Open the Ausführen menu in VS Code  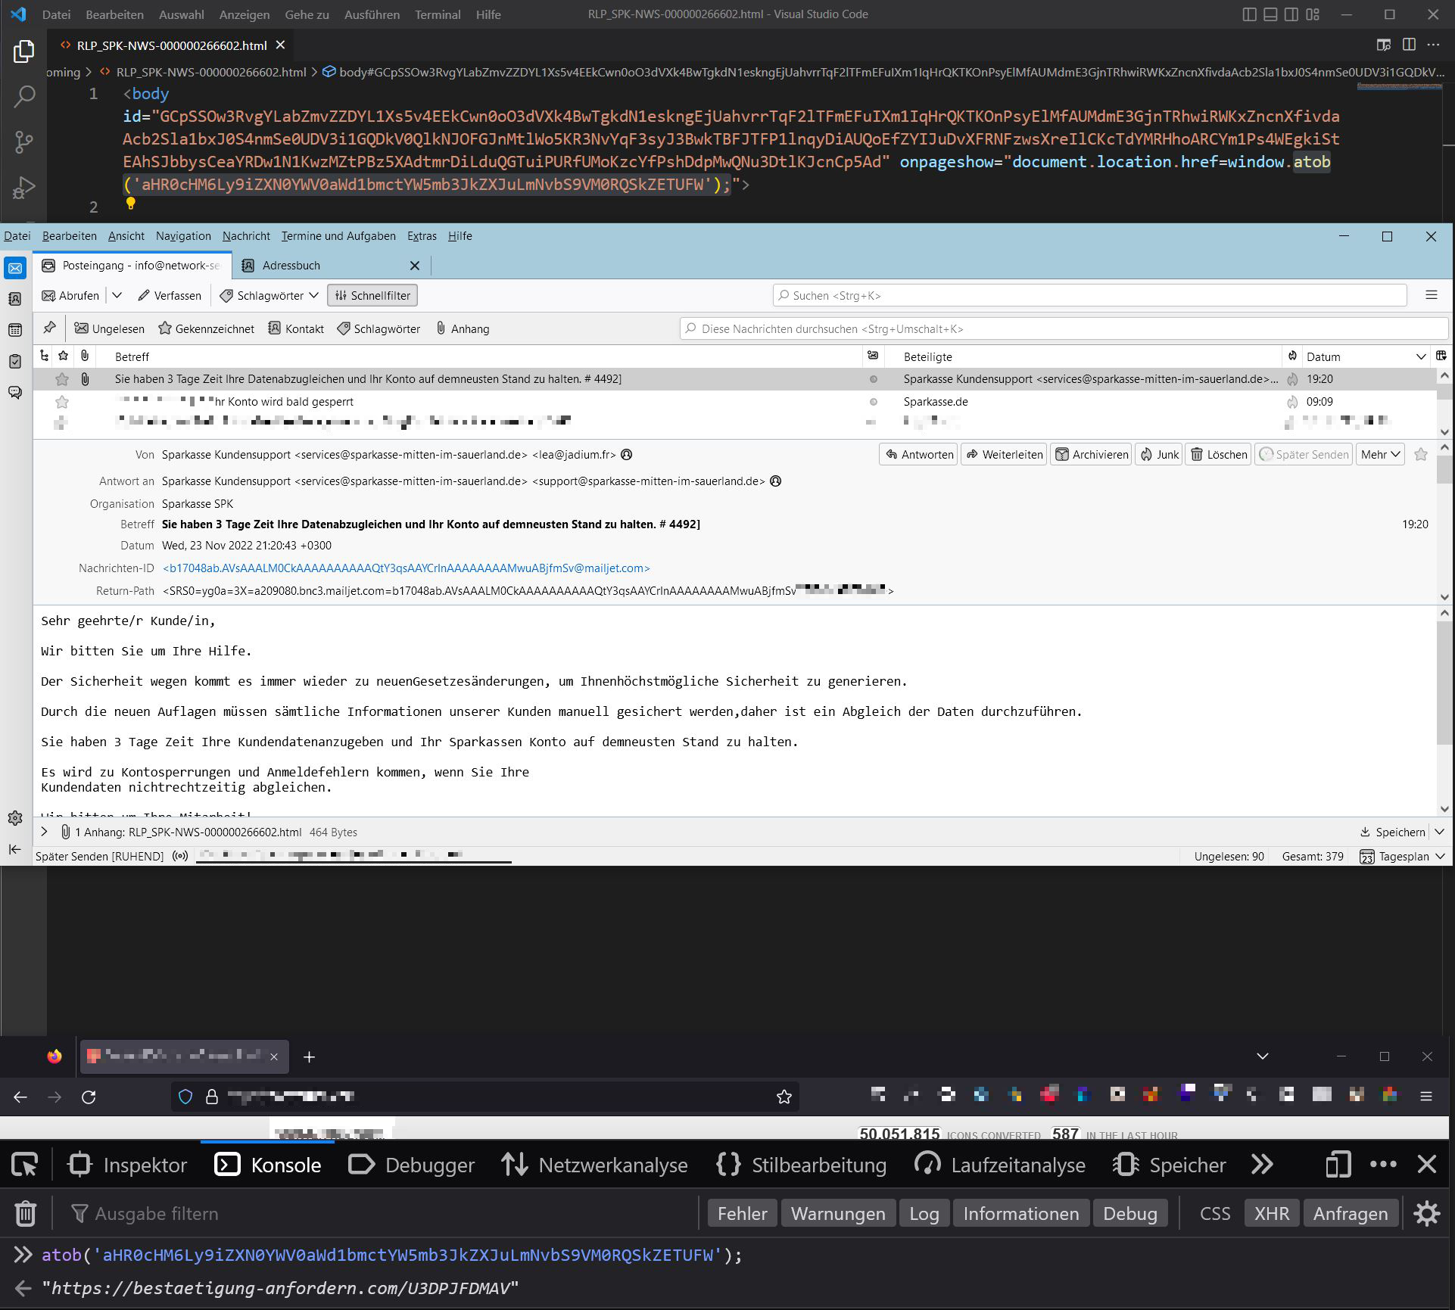372,14
